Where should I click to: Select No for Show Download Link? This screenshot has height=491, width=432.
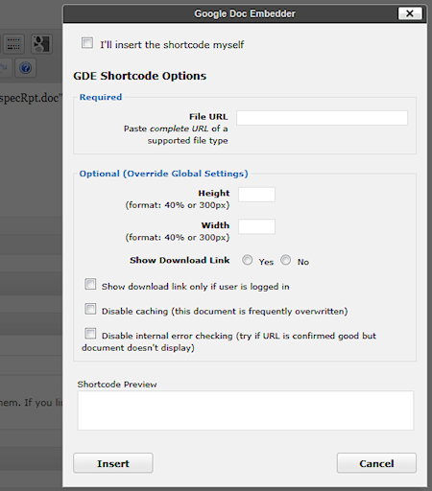coord(286,260)
